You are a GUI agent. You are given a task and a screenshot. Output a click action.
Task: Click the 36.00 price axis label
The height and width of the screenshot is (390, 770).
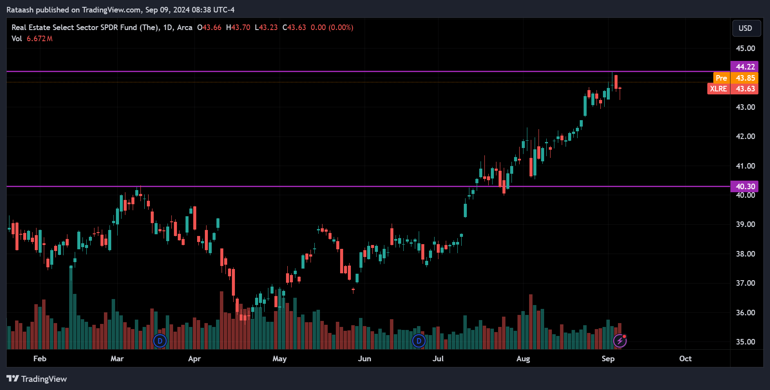746,313
